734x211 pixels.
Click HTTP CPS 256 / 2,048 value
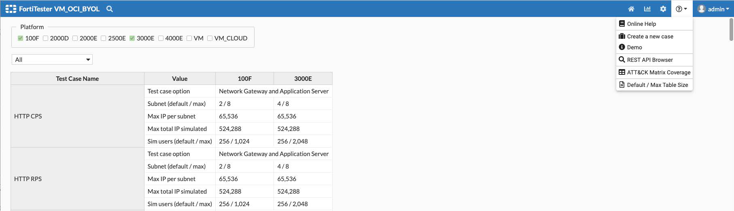tap(293, 141)
